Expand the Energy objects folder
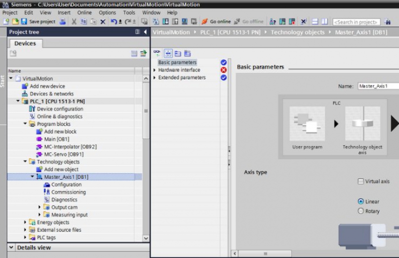Viewport: 399px width, 258px height. [x=25, y=222]
